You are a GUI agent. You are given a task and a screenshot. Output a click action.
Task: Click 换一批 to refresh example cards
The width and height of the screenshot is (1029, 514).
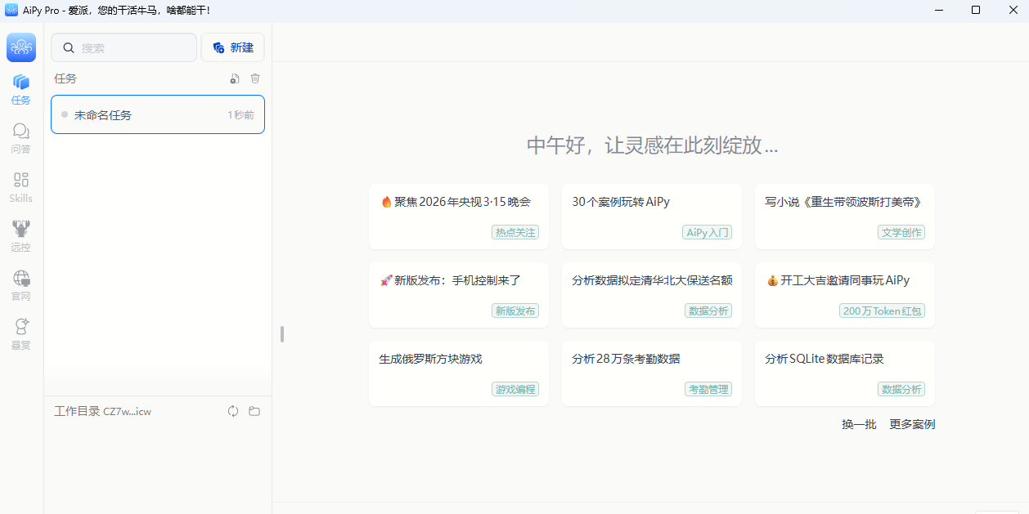(857, 424)
